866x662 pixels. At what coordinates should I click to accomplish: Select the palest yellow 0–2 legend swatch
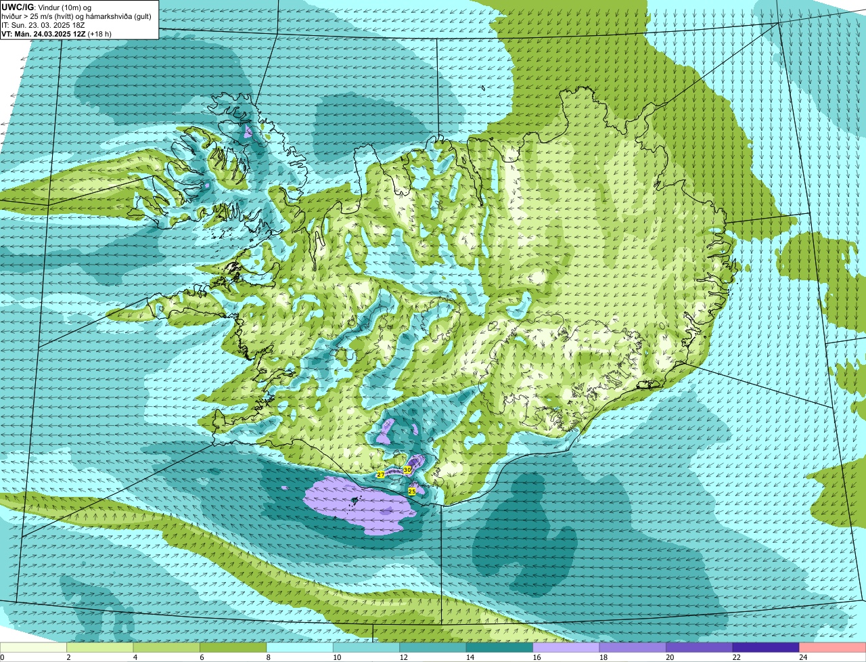click(x=33, y=648)
